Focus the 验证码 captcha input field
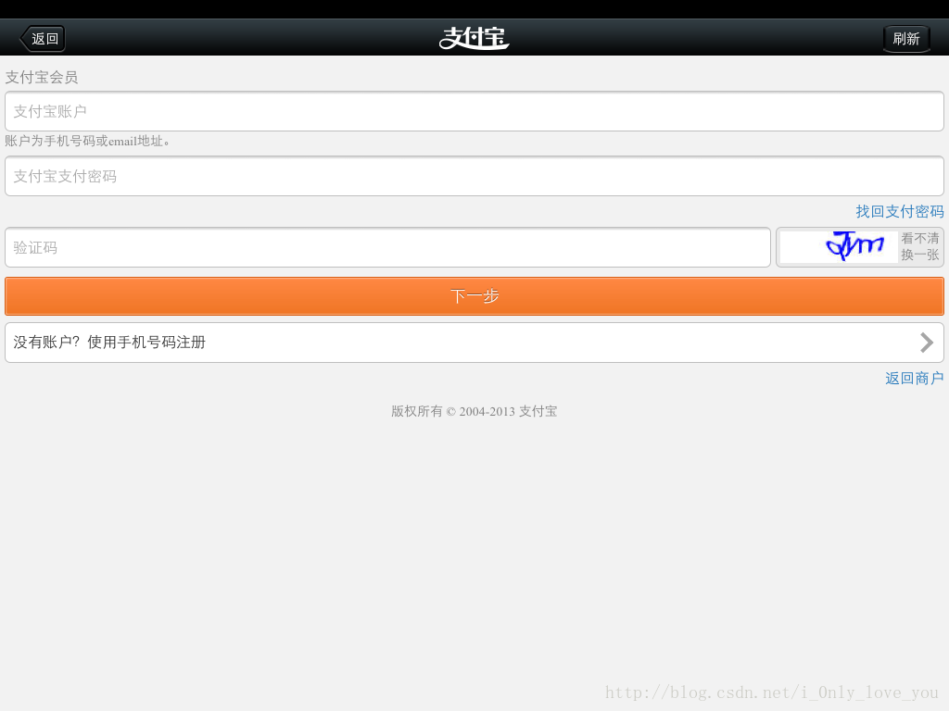 (x=387, y=247)
